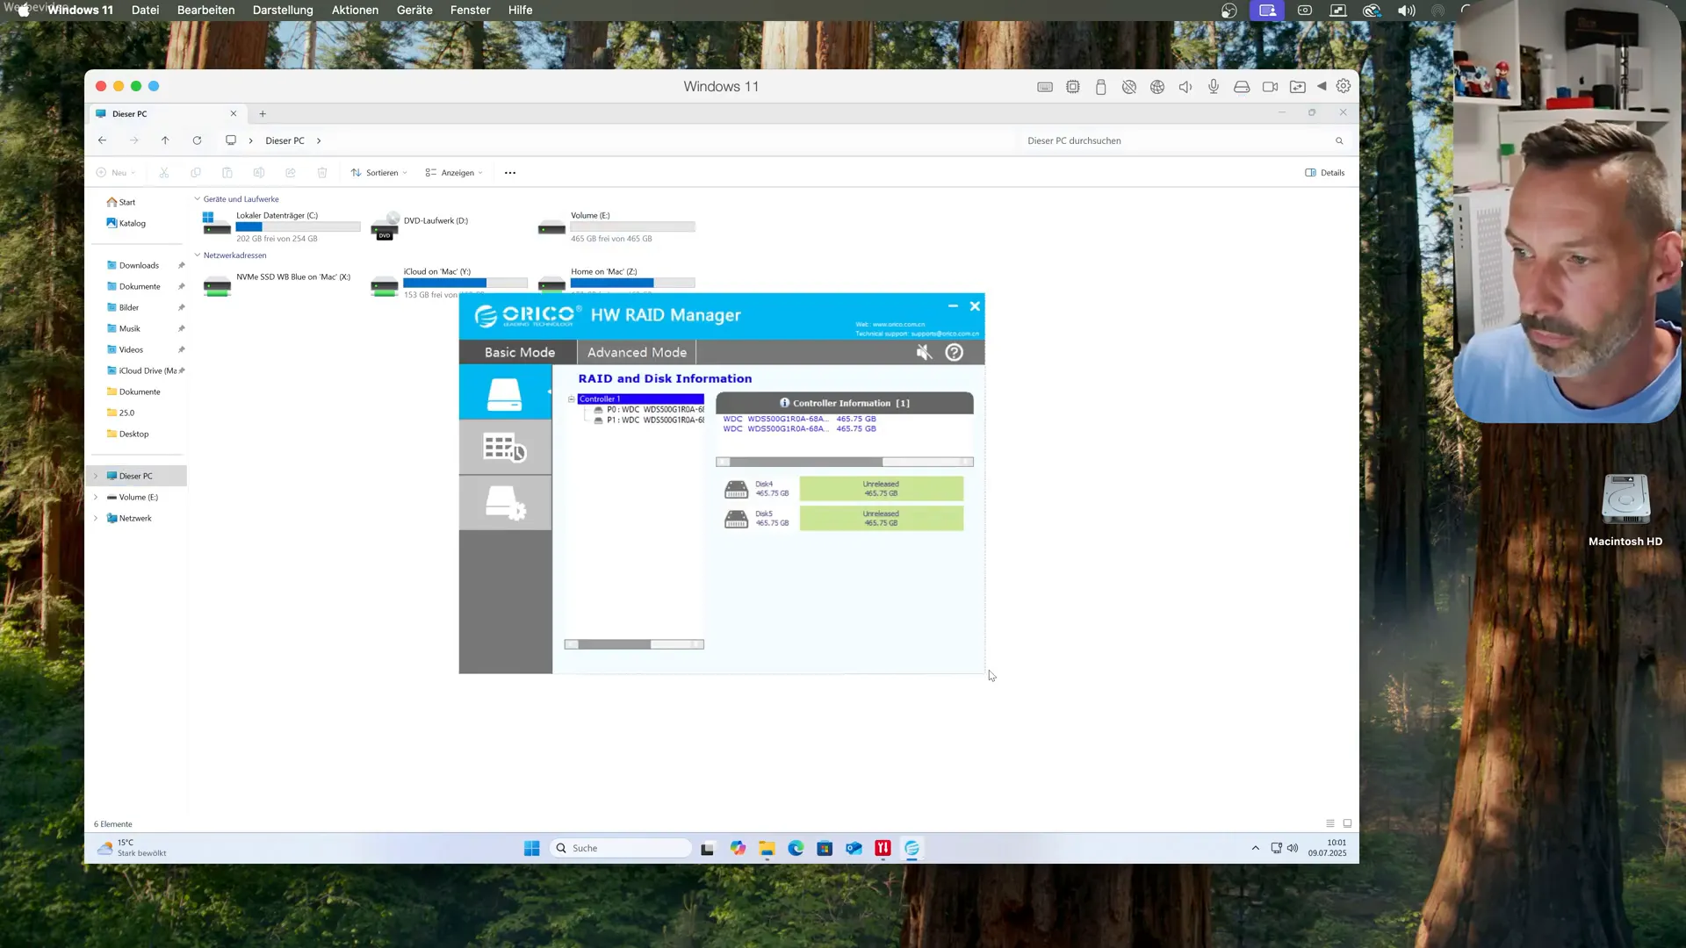This screenshot has height=948, width=1686.
Task: Open the Darstellung menu
Action: (x=283, y=10)
